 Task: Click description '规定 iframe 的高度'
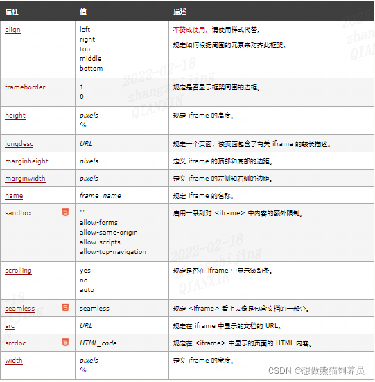203,116
